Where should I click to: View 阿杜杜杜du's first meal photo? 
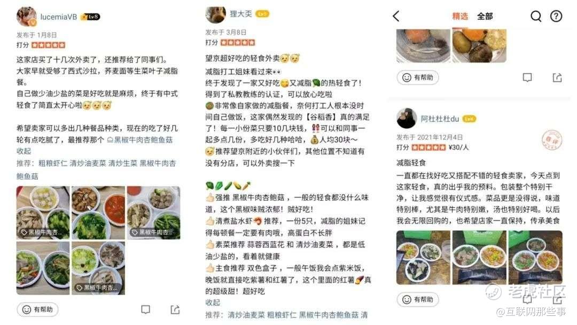click(423, 258)
